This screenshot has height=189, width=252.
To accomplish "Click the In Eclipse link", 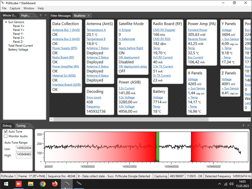I will (x=125, y=30).
